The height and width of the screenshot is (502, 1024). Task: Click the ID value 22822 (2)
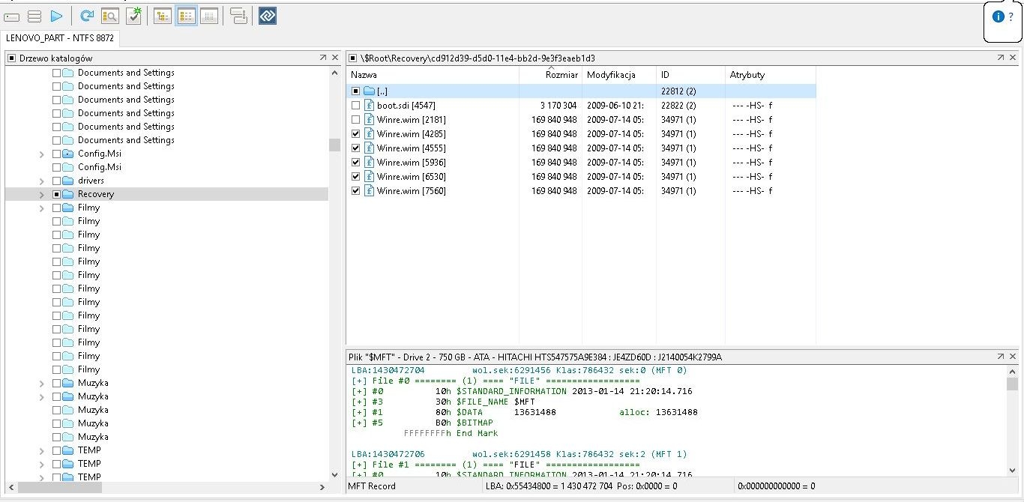click(x=678, y=106)
